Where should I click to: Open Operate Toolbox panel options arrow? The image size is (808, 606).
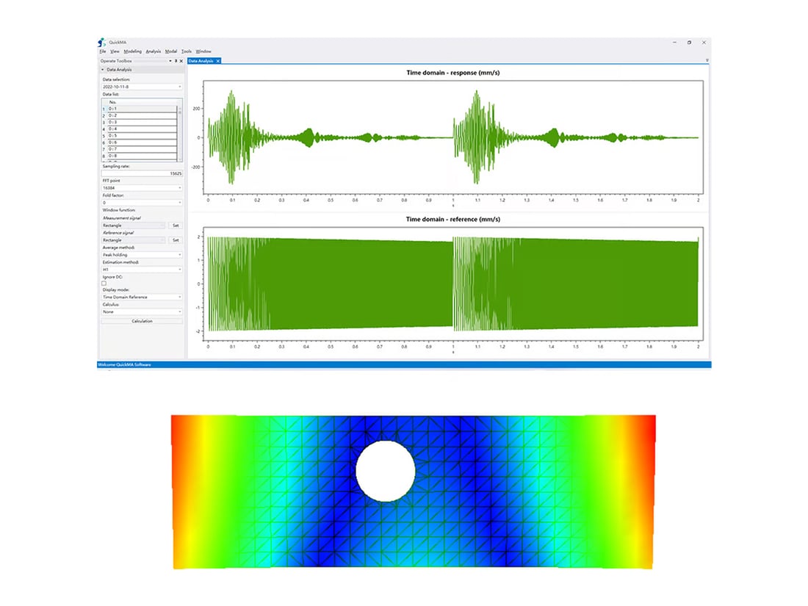pyautogui.click(x=170, y=61)
